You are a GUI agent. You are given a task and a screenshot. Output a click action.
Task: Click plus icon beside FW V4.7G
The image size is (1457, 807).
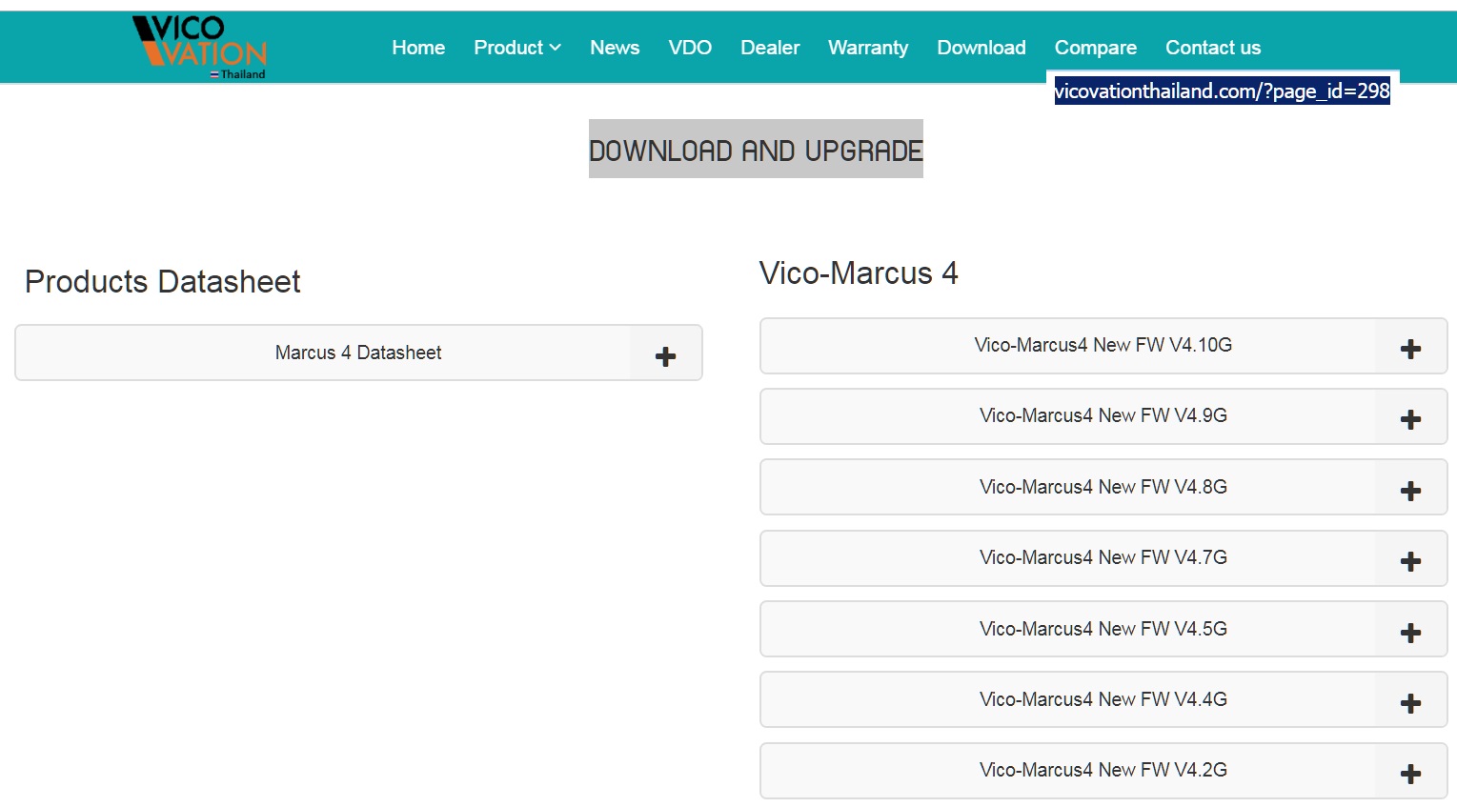(1410, 561)
